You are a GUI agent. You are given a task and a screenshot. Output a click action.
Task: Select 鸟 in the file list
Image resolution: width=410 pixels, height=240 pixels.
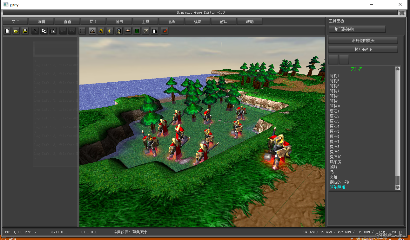(332, 172)
